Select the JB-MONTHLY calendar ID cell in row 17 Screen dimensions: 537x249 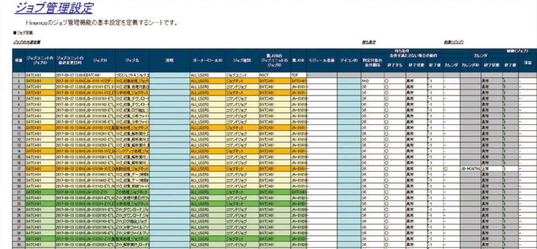click(470, 169)
